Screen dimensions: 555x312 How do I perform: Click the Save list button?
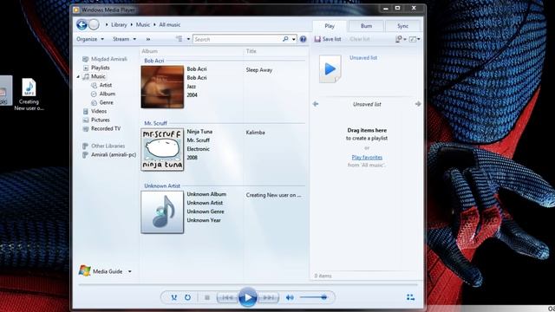coord(328,39)
